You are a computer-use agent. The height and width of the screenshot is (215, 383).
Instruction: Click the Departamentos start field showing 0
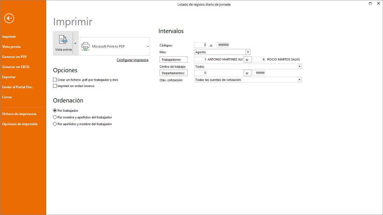tap(200, 73)
